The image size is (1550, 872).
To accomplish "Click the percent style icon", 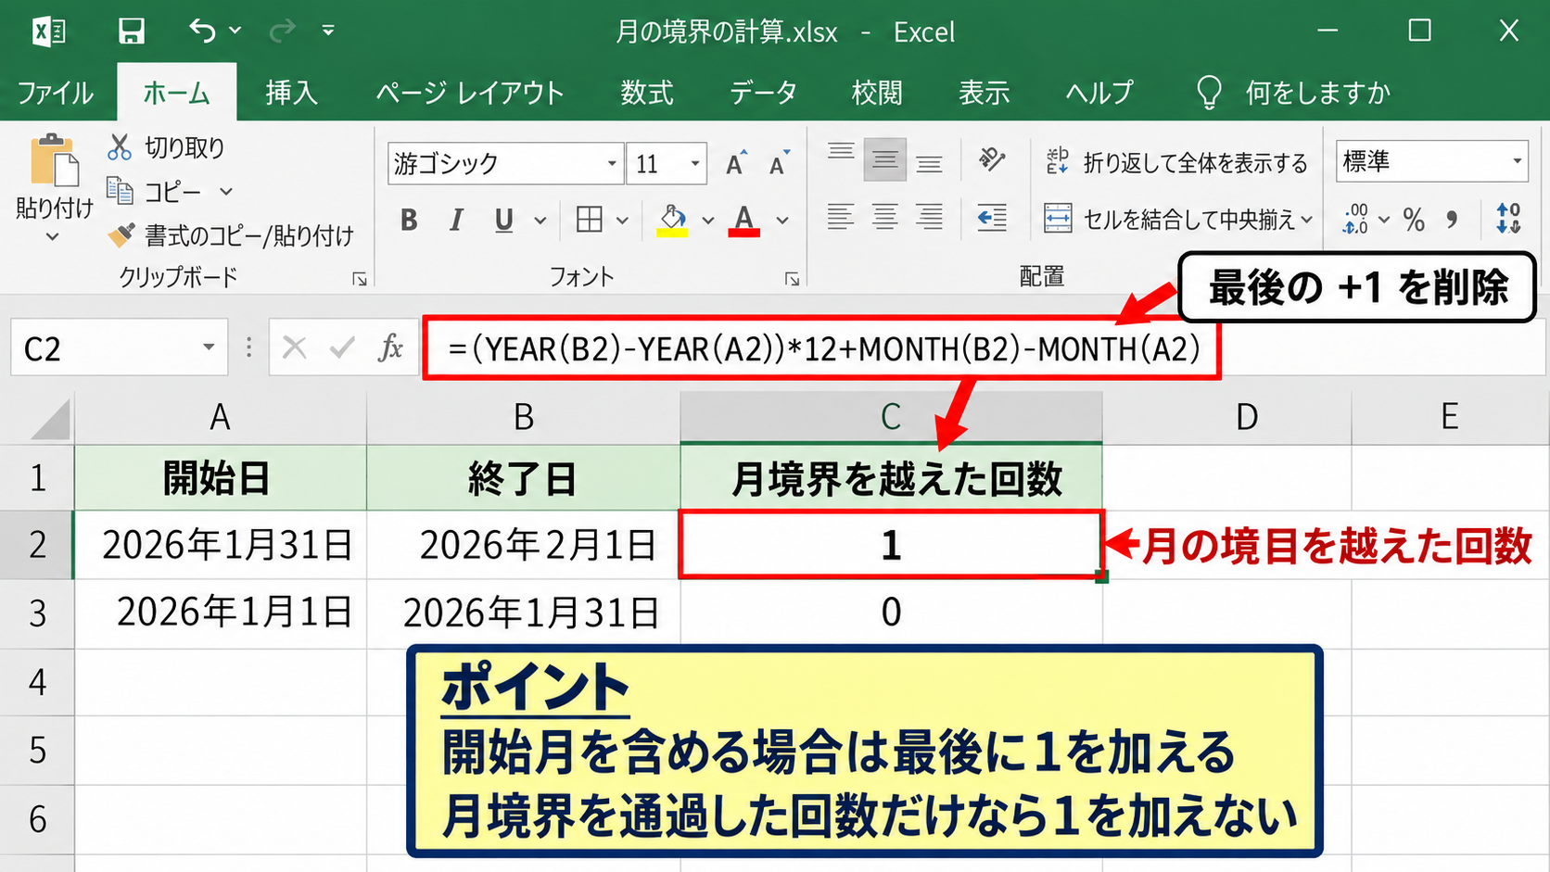I will point(1413,220).
